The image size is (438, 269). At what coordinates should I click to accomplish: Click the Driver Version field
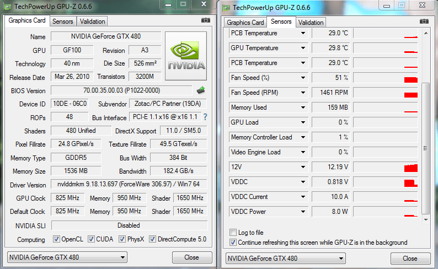[x=129, y=184]
